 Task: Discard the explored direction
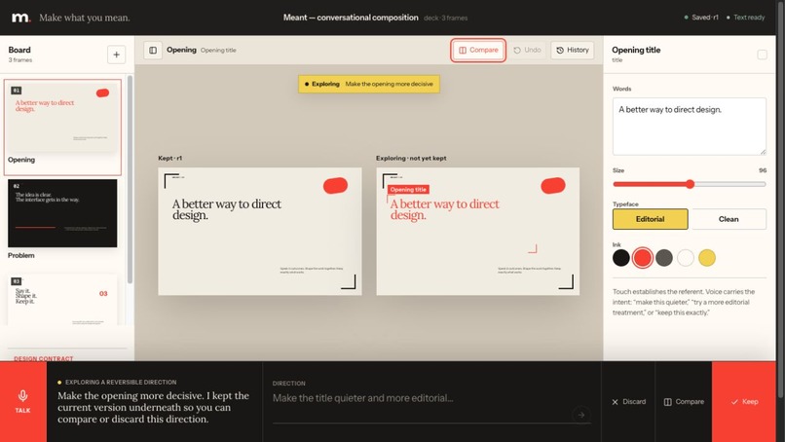[x=628, y=401]
